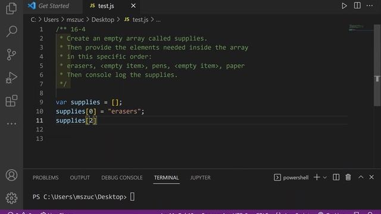381x214 pixels.
Task: Place cursor after supplies[2] on line 11
Action: pos(97,121)
